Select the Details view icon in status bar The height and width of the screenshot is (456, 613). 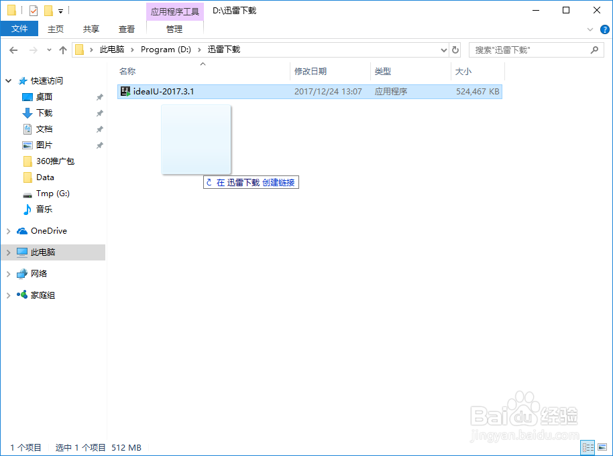tap(588, 447)
